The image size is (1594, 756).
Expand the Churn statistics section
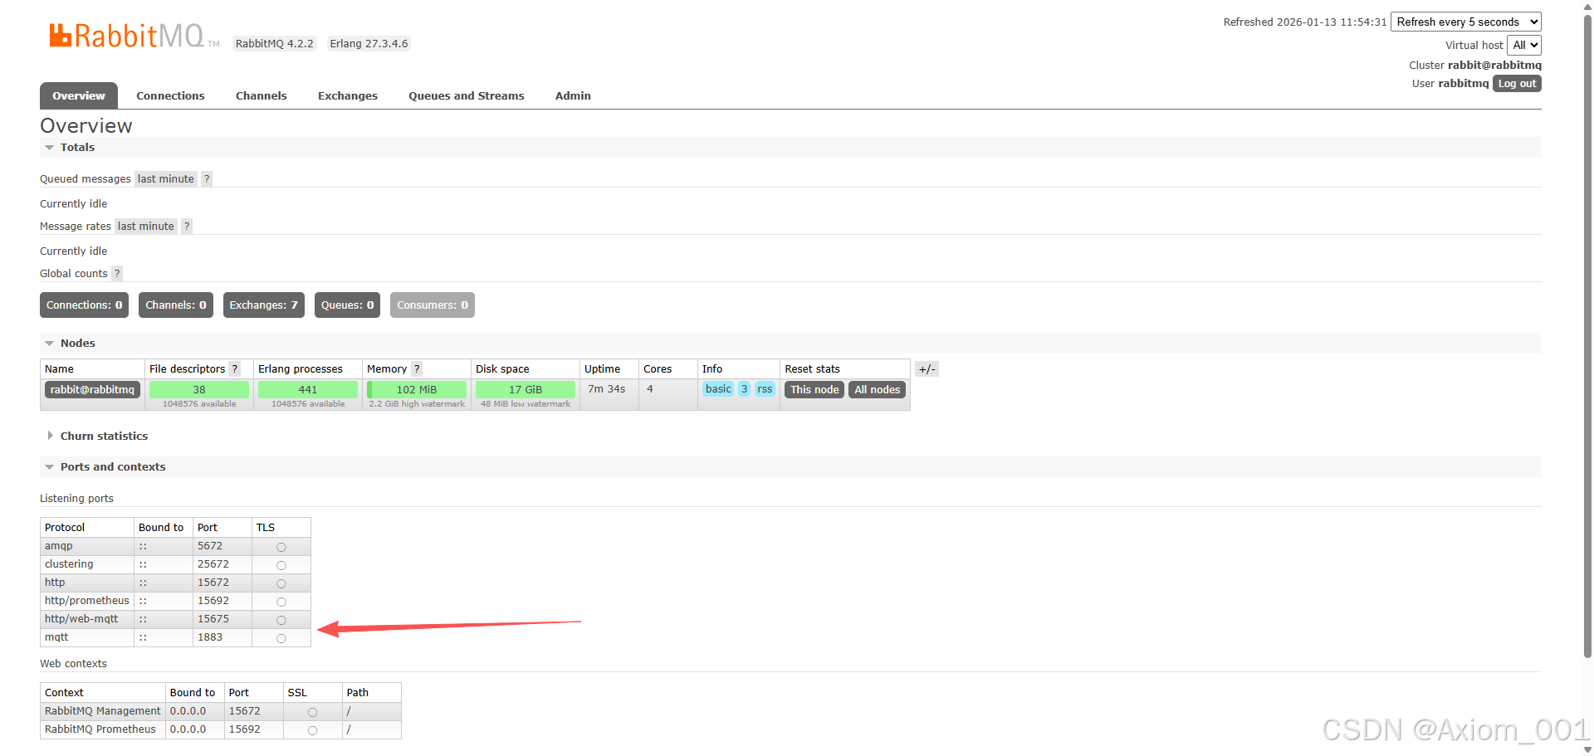[104, 436]
